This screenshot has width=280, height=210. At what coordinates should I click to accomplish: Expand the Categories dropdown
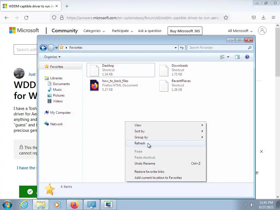[x=94, y=31]
